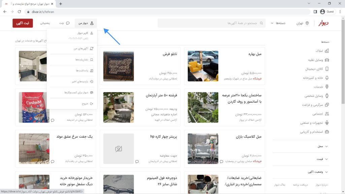The image size is (345, 194).
Task: Click the address bar showing divar.ir/s/tehran
Action: 167,12
